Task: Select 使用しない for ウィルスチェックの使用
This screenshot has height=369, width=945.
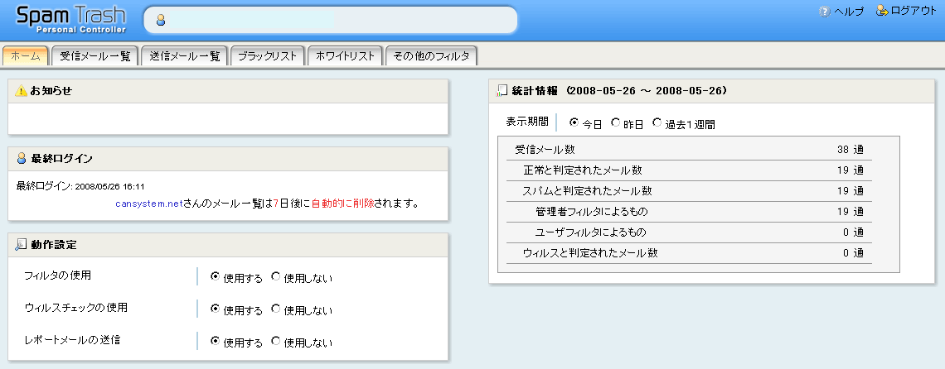Action: [276, 309]
